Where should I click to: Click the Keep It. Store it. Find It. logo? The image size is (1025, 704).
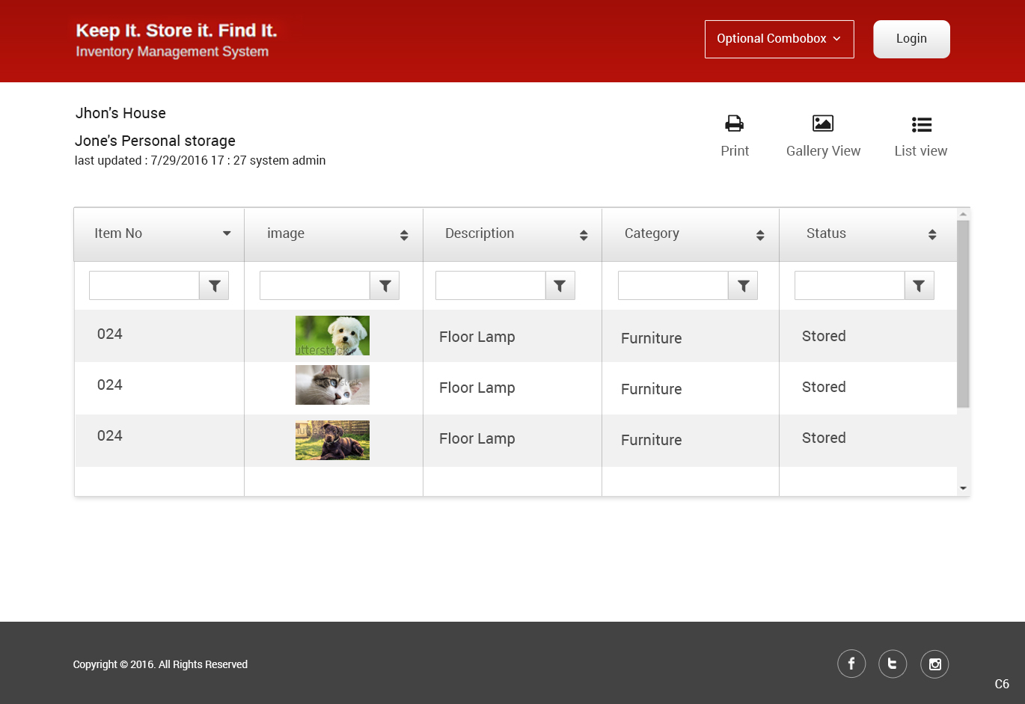click(x=176, y=40)
